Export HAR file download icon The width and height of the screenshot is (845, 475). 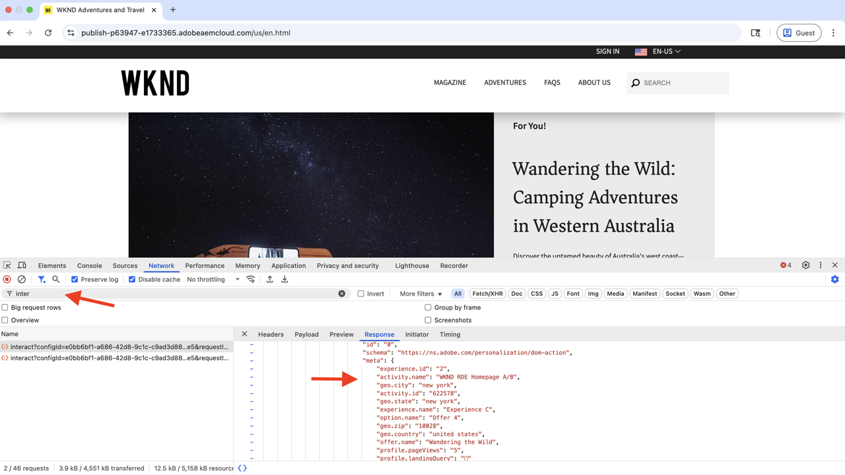285,280
